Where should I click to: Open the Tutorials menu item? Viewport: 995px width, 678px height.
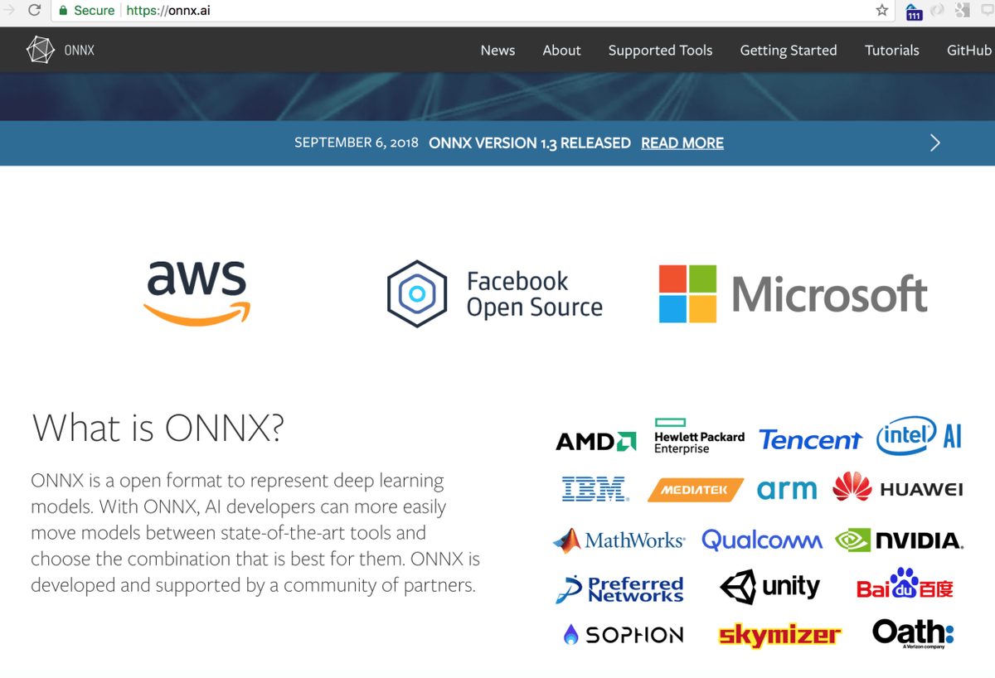891,50
